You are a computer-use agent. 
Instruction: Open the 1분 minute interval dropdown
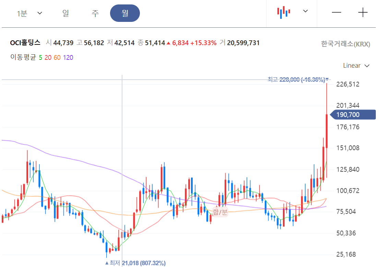(29, 13)
